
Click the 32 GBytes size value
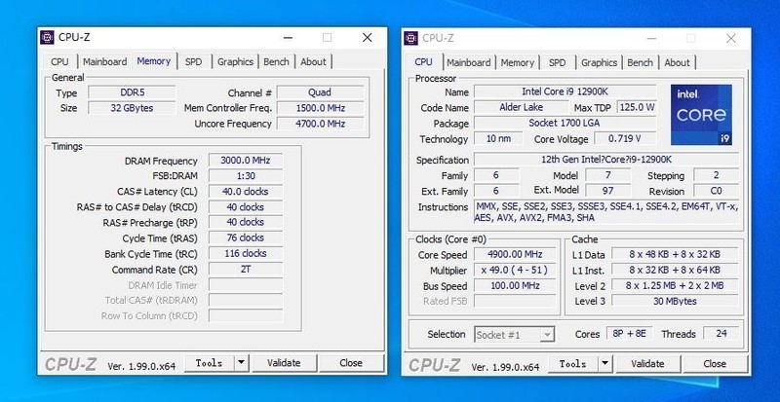click(132, 108)
